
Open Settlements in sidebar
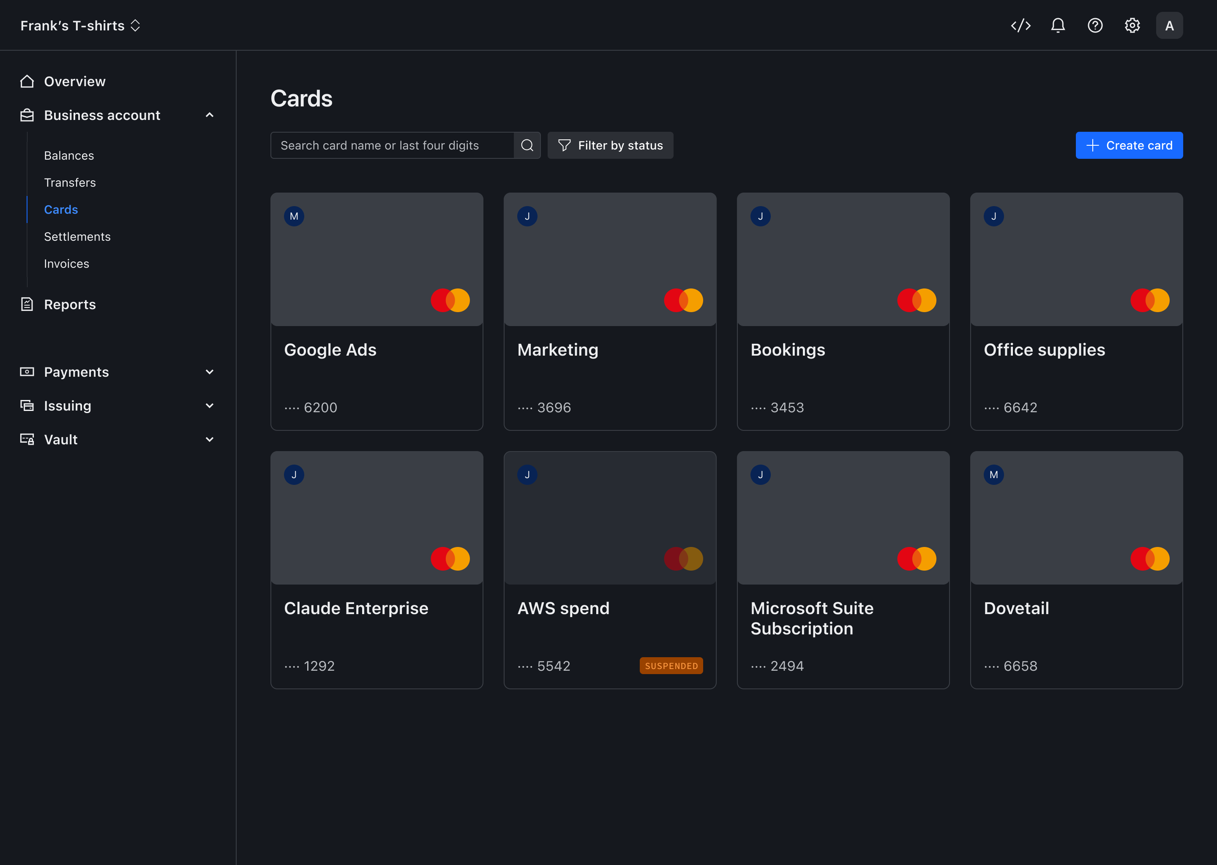pos(77,237)
